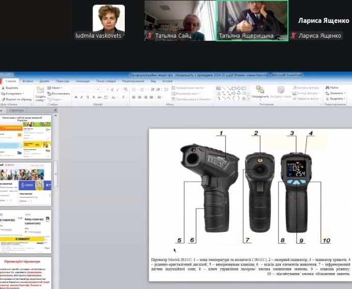This screenshot has width=352, height=289.
Task: Click the Заменить button
Action: pos(337,93)
